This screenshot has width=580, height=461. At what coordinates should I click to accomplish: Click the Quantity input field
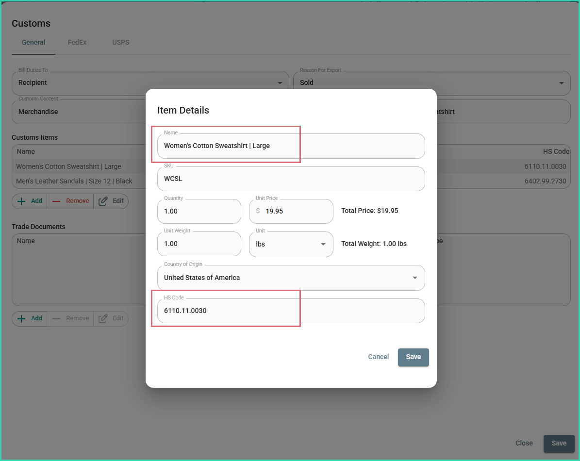coord(199,211)
